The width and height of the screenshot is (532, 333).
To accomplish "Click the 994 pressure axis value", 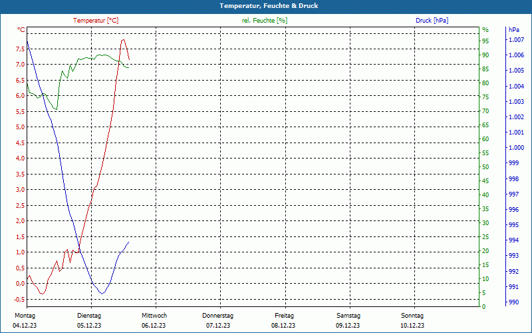I will click(514, 240).
